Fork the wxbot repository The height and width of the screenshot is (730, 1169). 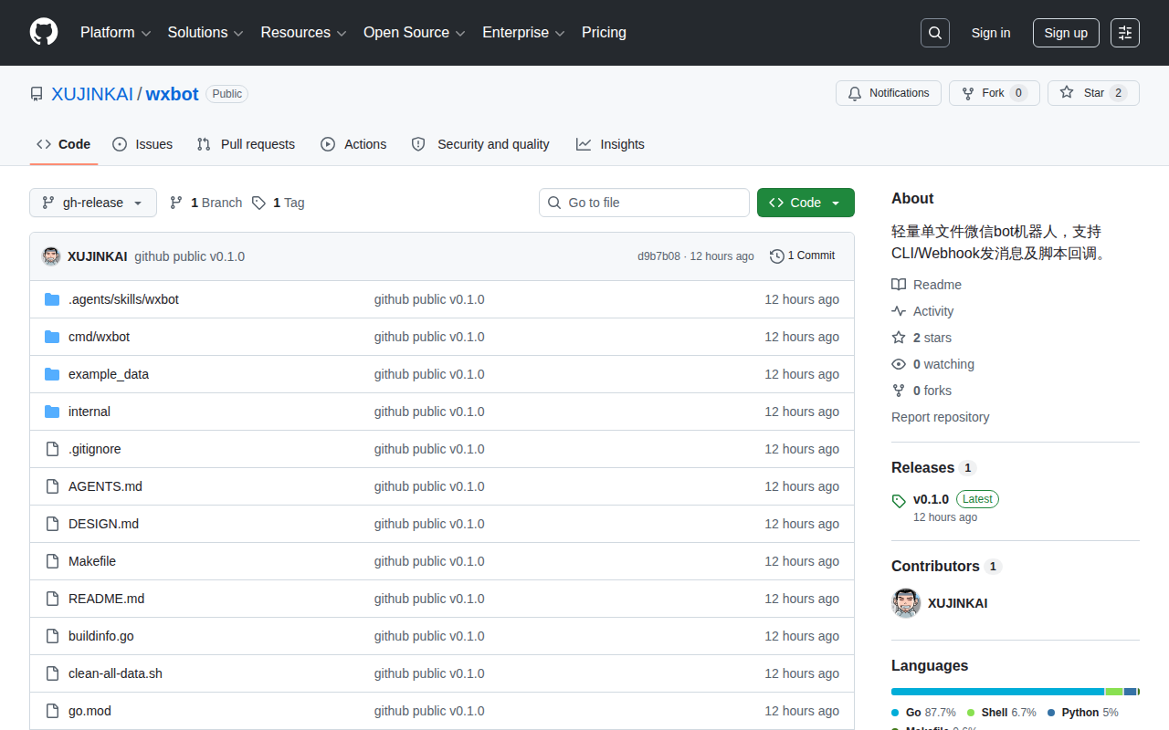[995, 93]
